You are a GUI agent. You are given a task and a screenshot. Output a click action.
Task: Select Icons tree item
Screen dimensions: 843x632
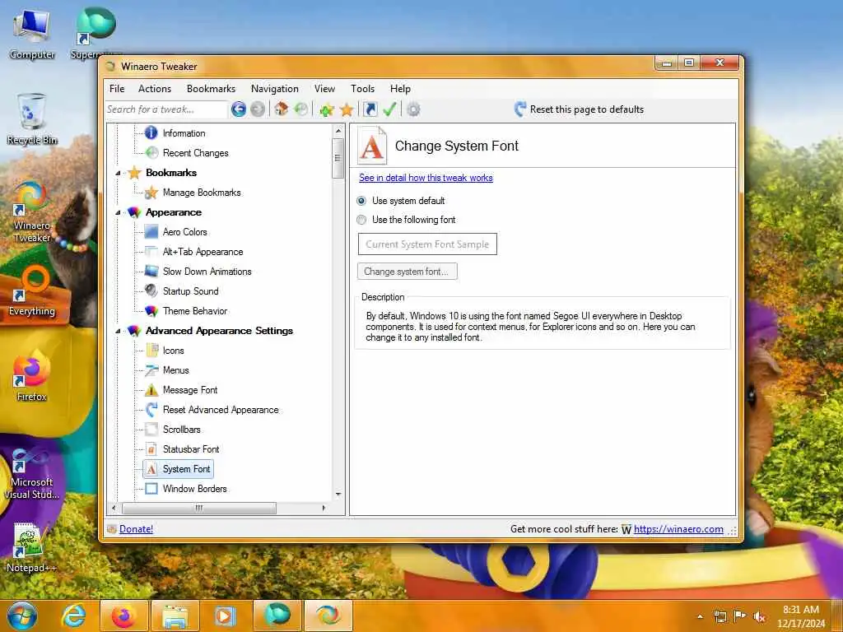point(173,351)
